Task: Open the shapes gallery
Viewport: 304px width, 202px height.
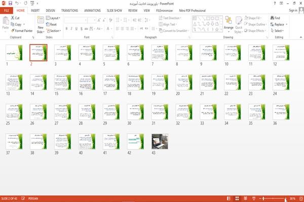Action: [207, 24]
